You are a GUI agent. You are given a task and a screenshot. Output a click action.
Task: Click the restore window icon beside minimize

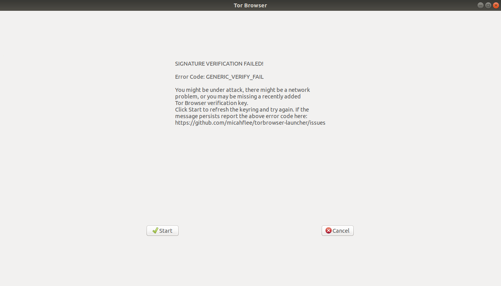(x=488, y=5)
